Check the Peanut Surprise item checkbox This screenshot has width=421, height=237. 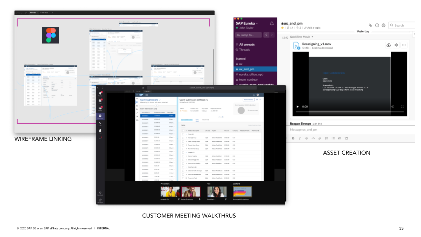click(183, 156)
